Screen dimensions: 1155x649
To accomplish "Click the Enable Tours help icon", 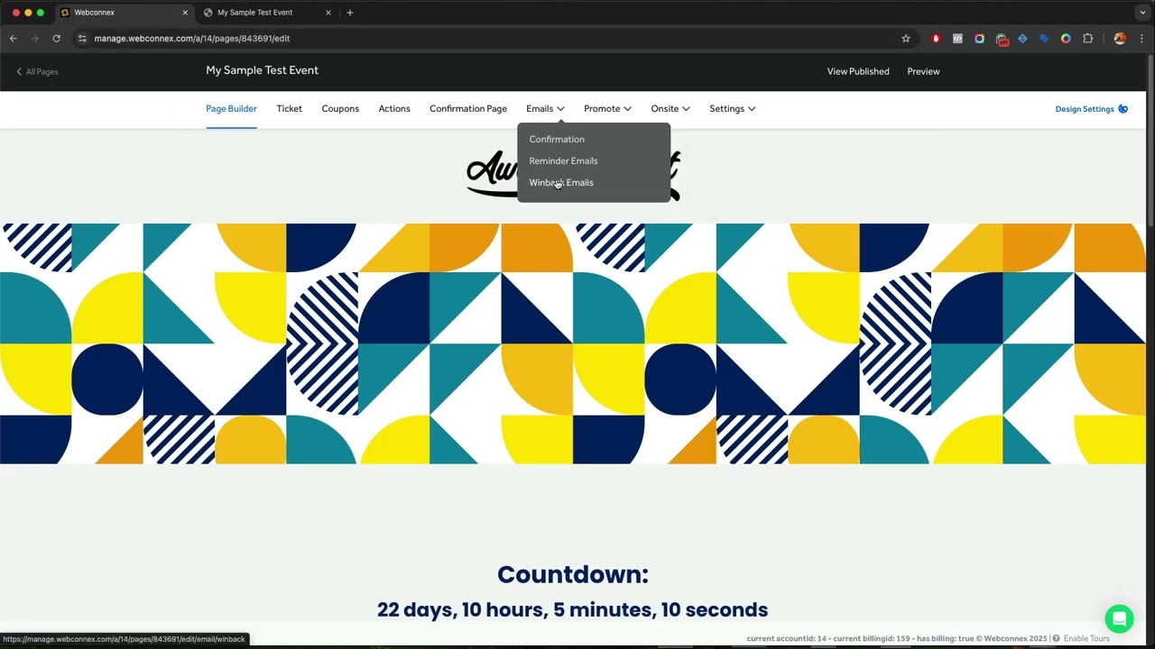I will tap(1056, 638).
